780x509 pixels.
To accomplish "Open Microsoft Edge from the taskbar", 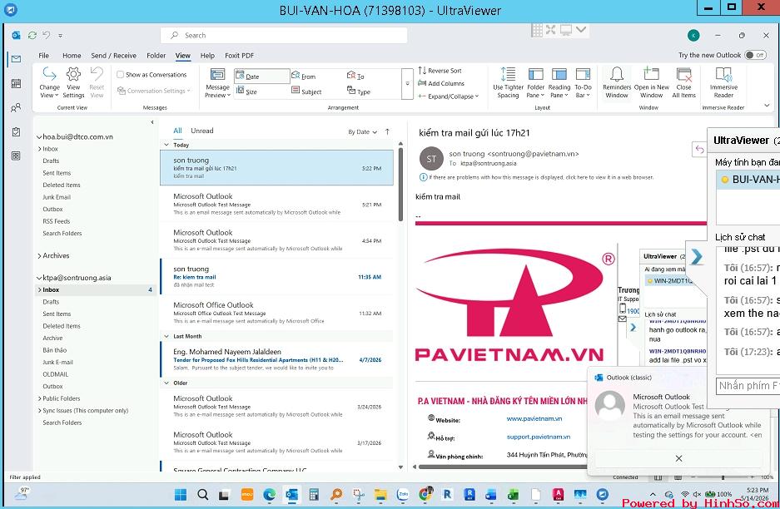I will (x=269, y=494).
